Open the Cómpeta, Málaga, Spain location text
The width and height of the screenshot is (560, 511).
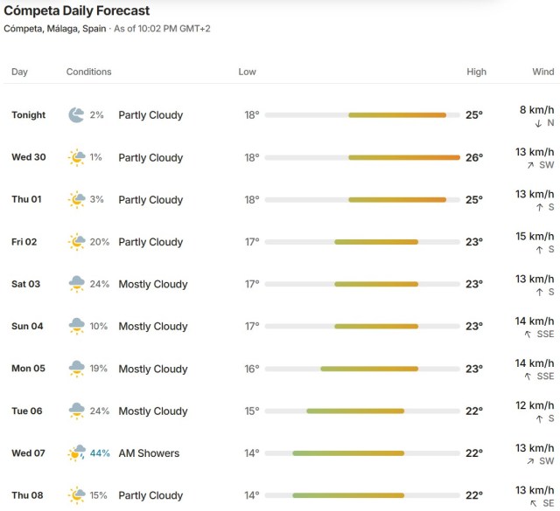coord(55,29)
